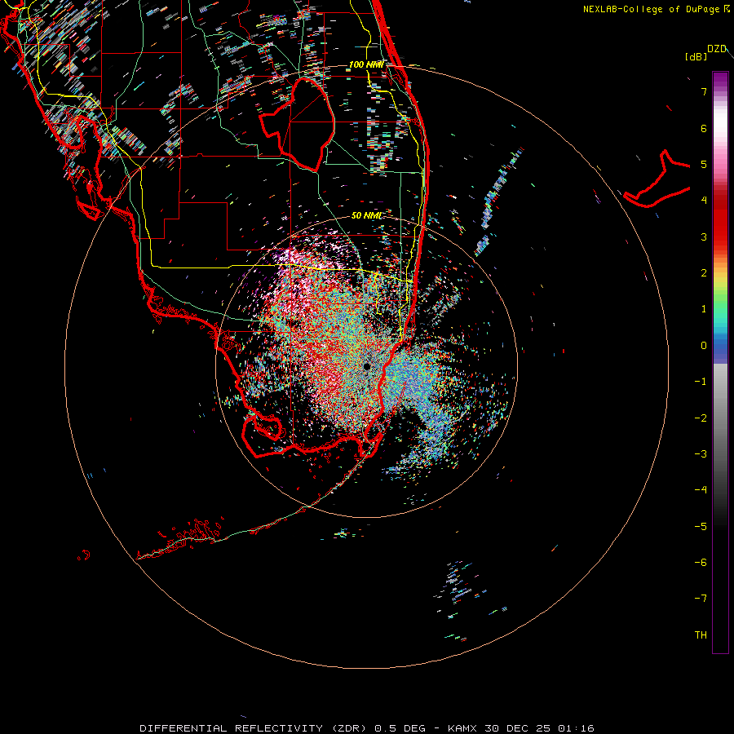Viewport: 734px width, 734px height.
Task: Pick the -4 label on the scale
Action: point(701,490)
